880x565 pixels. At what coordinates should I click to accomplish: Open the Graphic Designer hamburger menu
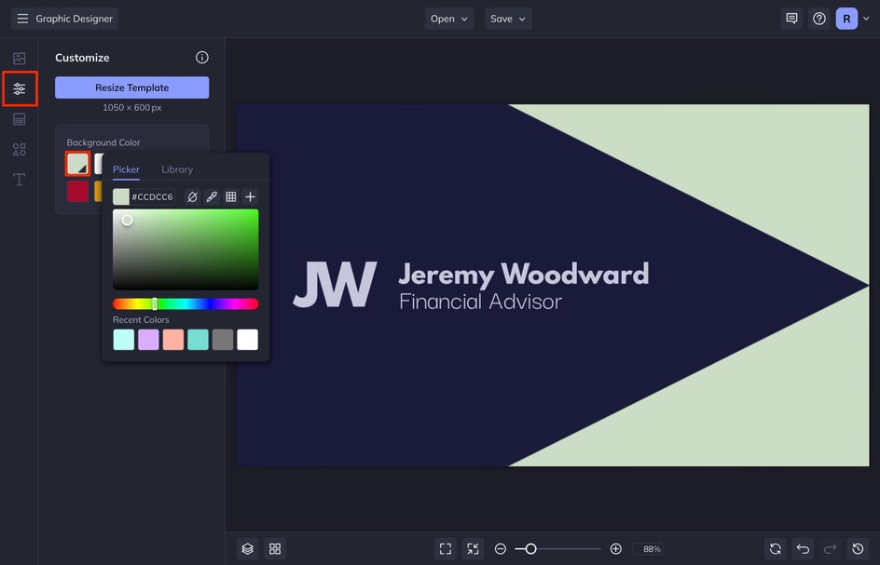click(22, 19)
